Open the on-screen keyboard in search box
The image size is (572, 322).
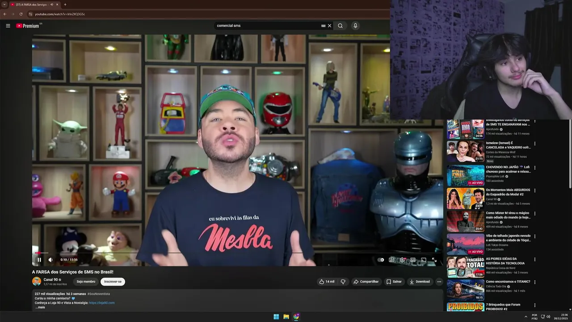(323, 25)
